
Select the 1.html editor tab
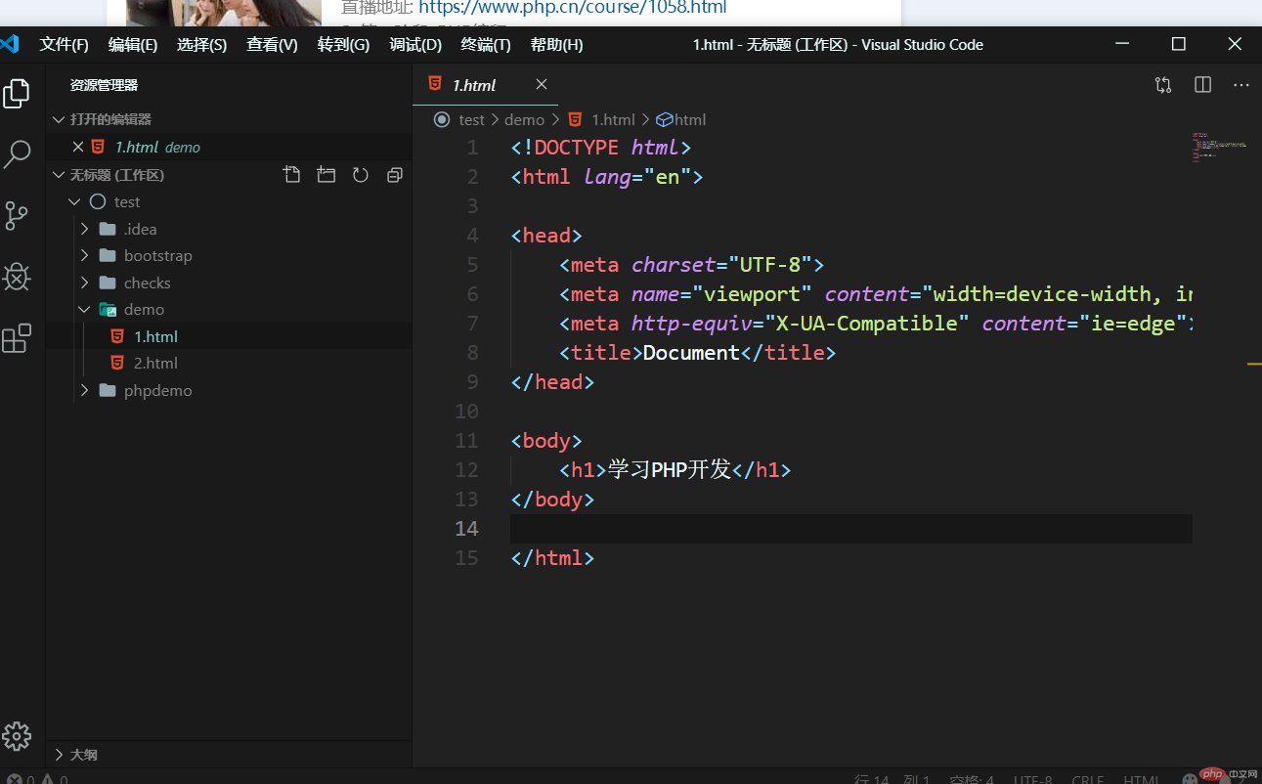(x=485, y=85)
